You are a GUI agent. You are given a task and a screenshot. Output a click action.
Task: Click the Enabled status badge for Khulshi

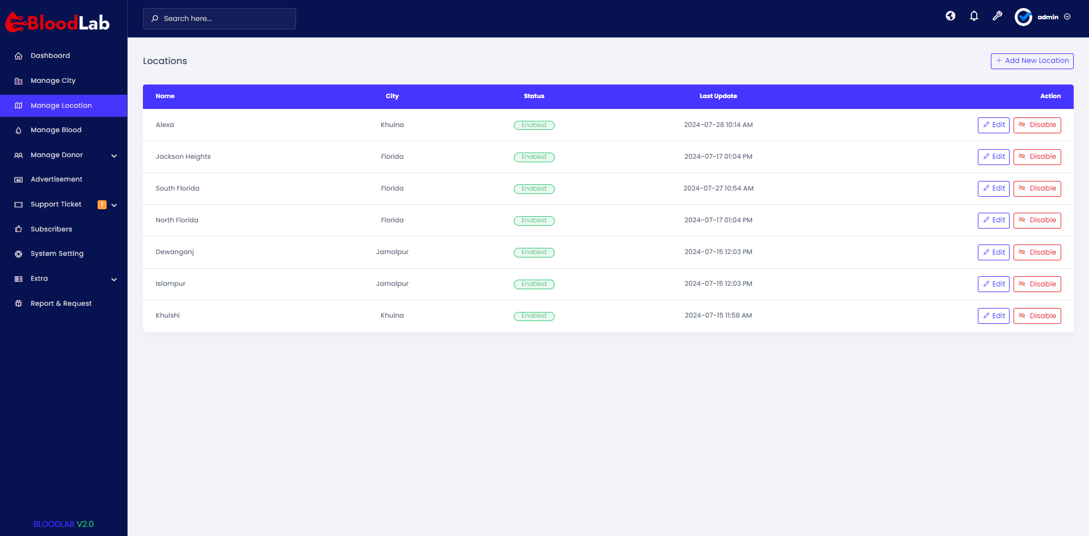(x=534, y=316)
